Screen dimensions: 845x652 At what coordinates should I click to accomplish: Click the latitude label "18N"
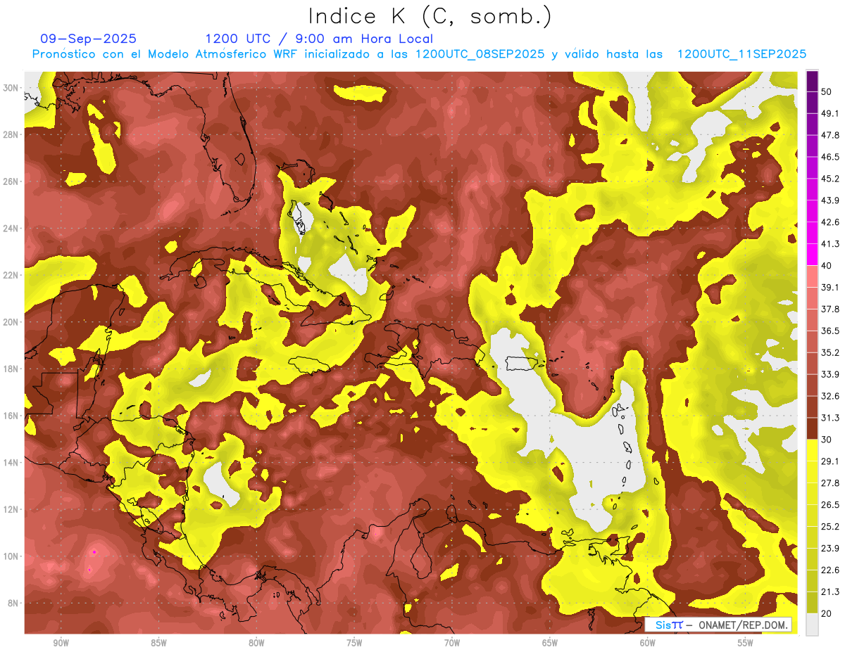click(11, 369)
